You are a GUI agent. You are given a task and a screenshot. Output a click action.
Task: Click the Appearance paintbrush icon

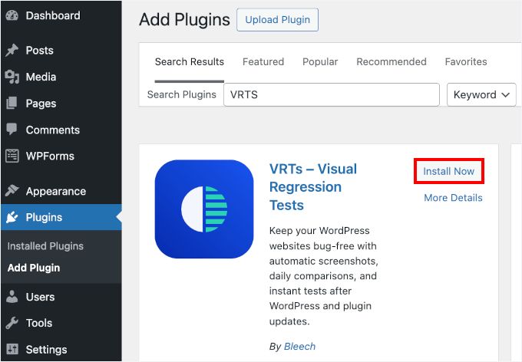[x=12, y=191]
